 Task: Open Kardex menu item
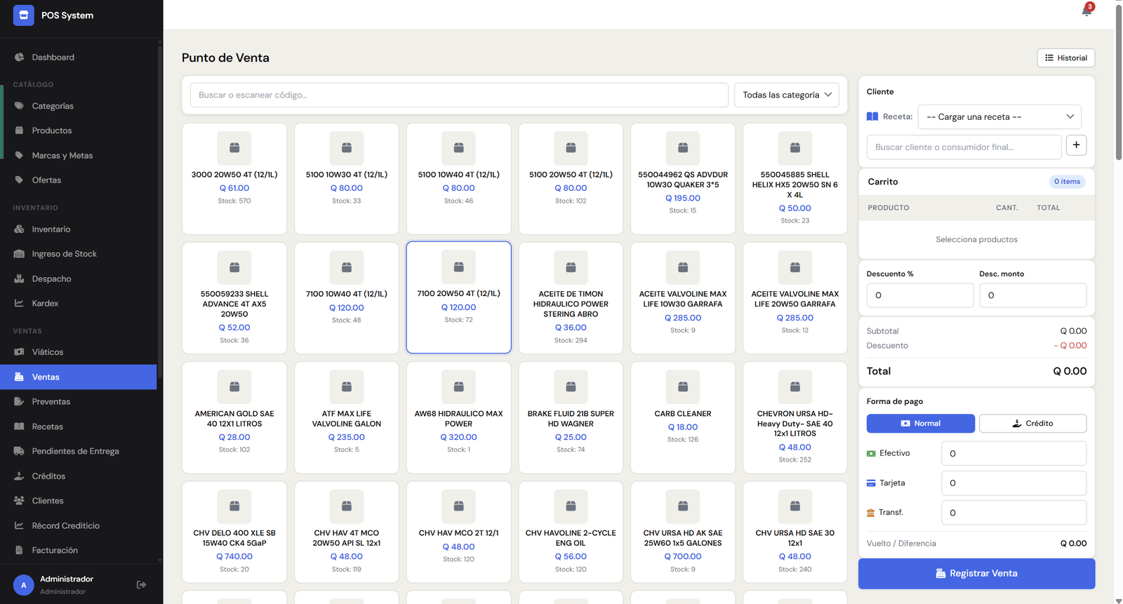tap(78, 304)
